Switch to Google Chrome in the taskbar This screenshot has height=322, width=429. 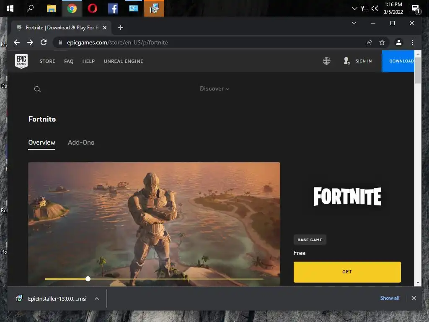(x=72, y=8)
